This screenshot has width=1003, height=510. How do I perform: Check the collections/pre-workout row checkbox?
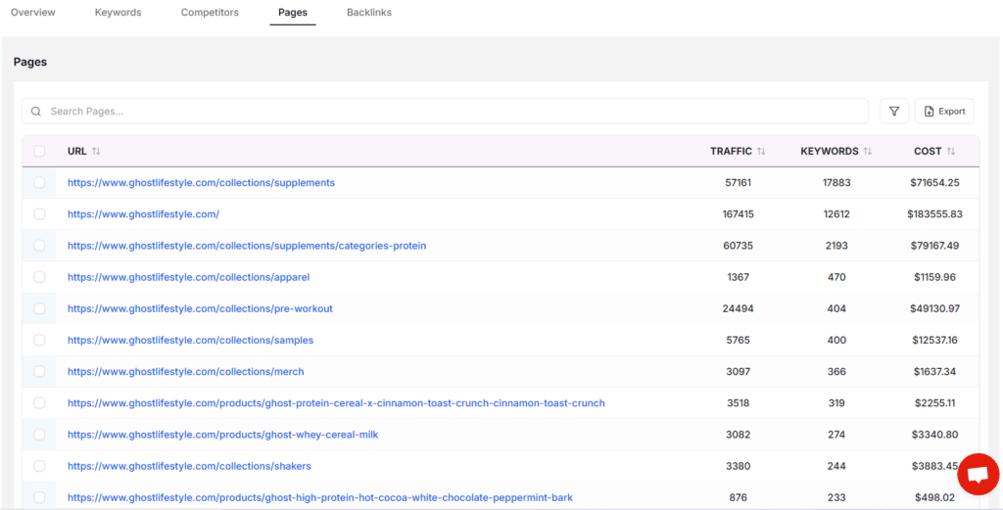[39, 308]
